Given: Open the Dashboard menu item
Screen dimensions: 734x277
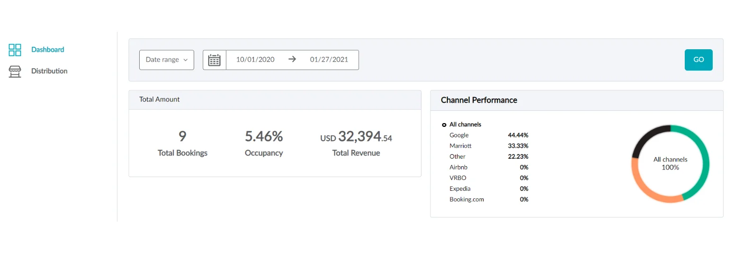Looking at the screenshot, I should [x=48, y=50].
